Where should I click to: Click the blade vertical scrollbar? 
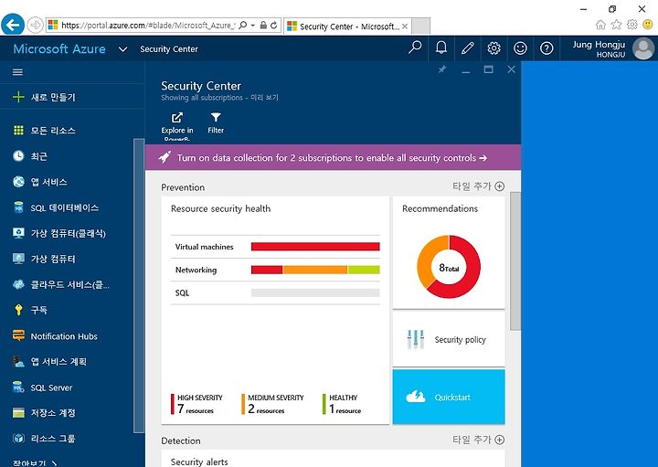pyautogui.click(x=515, y=261)
